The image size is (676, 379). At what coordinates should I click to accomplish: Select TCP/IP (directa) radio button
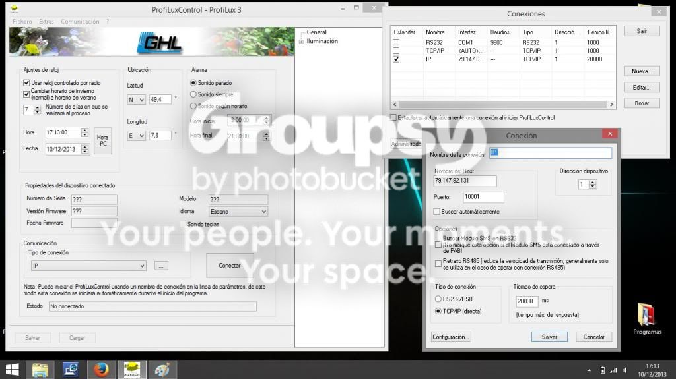(438, 311)
